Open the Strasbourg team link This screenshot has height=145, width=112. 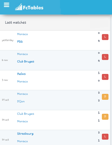(x=25, y=134)
